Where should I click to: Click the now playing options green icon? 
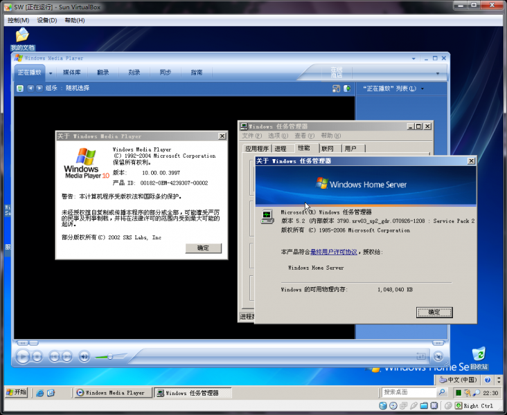point(19,88)
